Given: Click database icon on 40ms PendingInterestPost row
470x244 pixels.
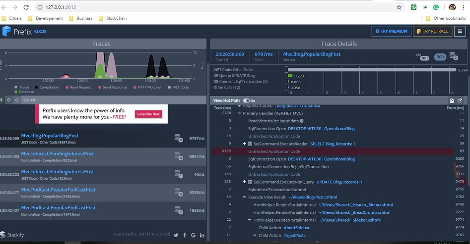Looking at the screenshot, I should pyautogui.click(x=179, y=174).
